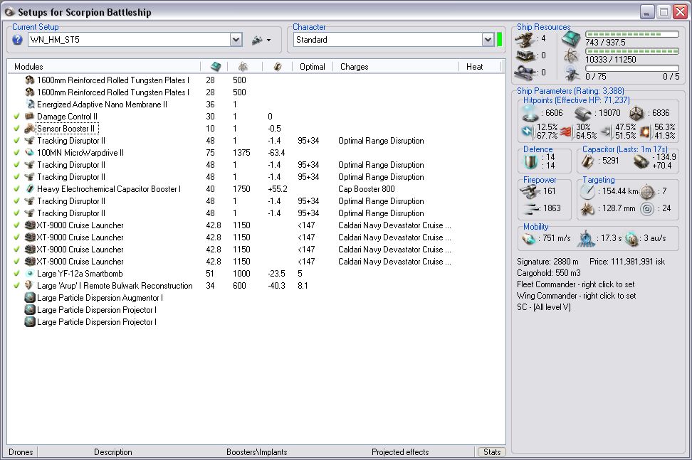Viewport: 692px width, 460px height.
Task: Click Fleet Commander - right click to set
Action: point(575,284)
